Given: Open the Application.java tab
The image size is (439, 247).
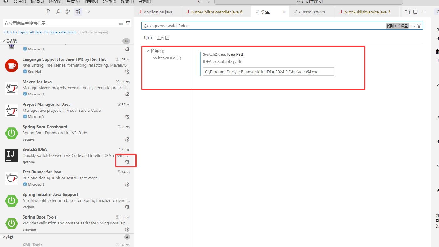Looking at the screenshot, I should [x=158, y=12].
